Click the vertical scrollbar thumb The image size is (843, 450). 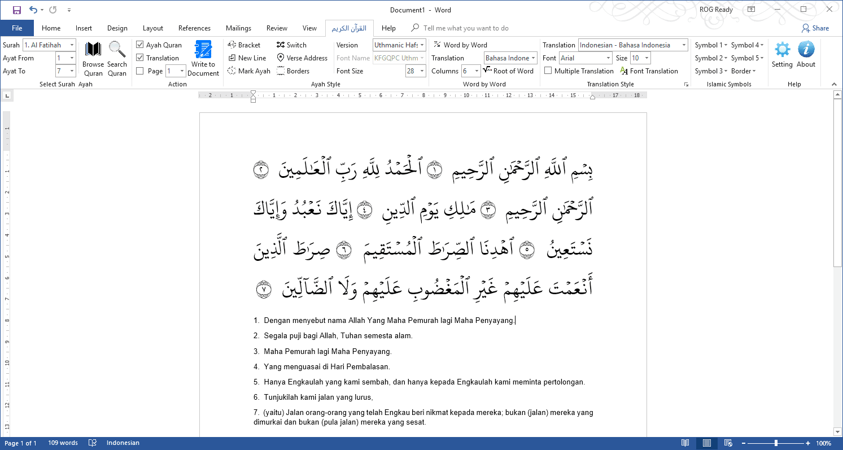point(838,183)
